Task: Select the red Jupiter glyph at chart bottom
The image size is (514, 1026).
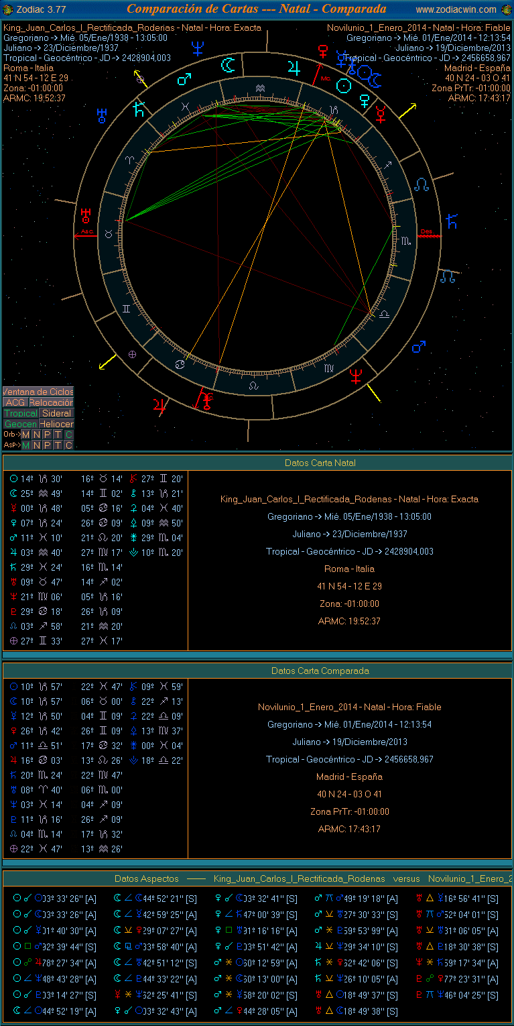Action: pyautogui.click(x=159, y=405)
